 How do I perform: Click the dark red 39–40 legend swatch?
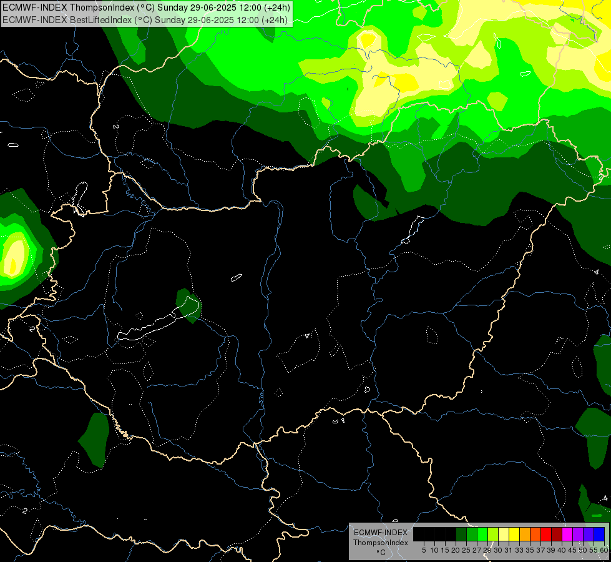tap(557, 534)
